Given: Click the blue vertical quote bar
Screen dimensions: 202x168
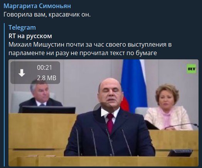Looking at the screenshot, I should point(5,95).
